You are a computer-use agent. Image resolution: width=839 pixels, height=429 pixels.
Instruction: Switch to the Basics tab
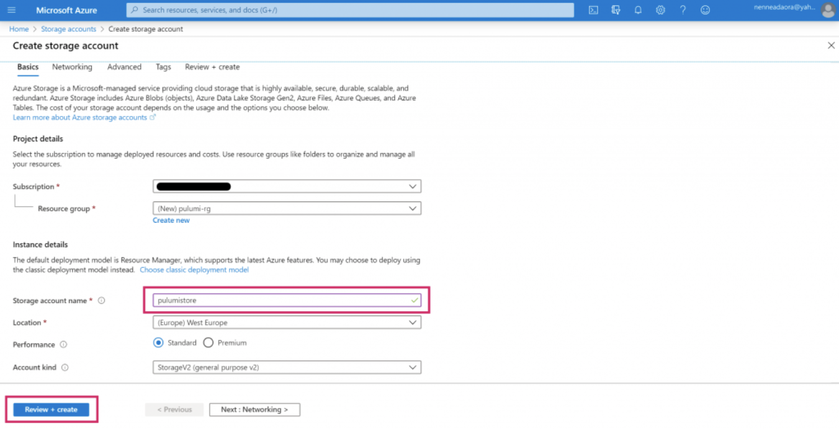pos(28,67)
